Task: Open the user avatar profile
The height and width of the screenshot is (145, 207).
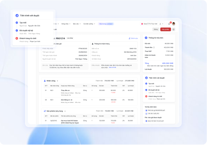Action: [174, 24]
